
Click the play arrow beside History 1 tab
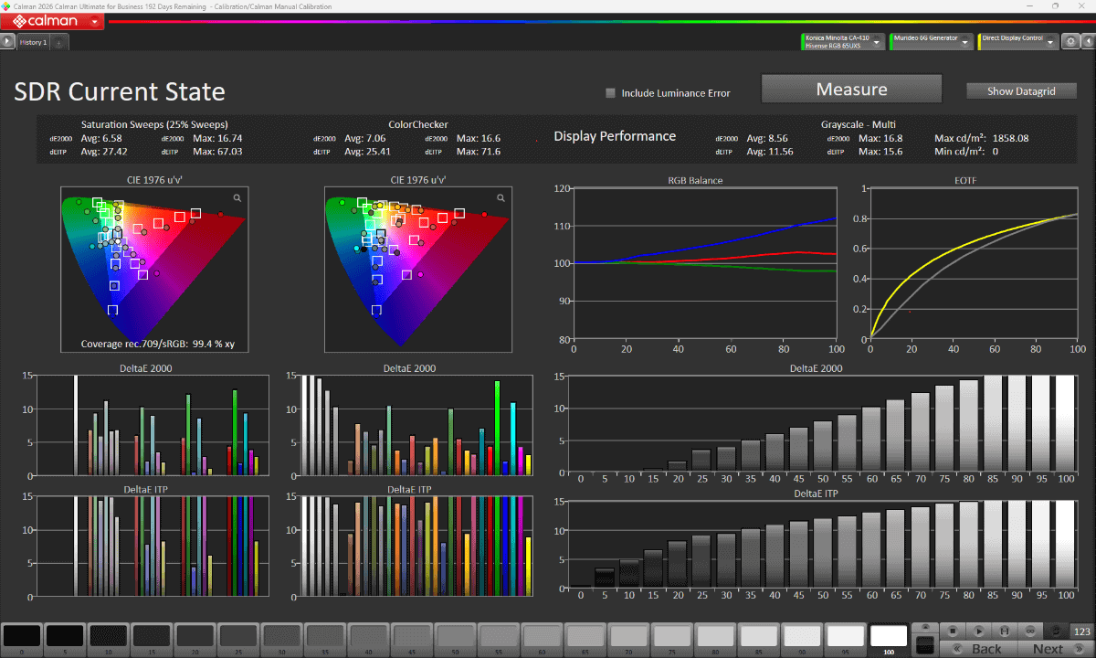coord(8,42)
